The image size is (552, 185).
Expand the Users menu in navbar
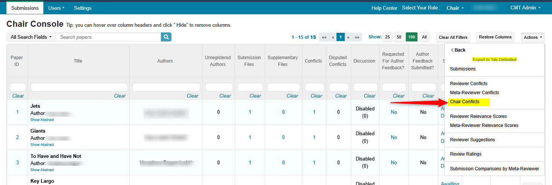click(57, 8)
